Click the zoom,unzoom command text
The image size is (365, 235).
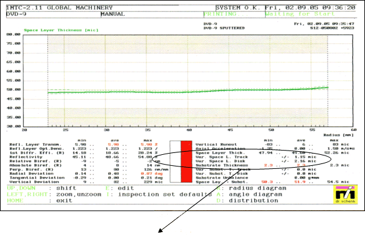[x=78, y=194]
